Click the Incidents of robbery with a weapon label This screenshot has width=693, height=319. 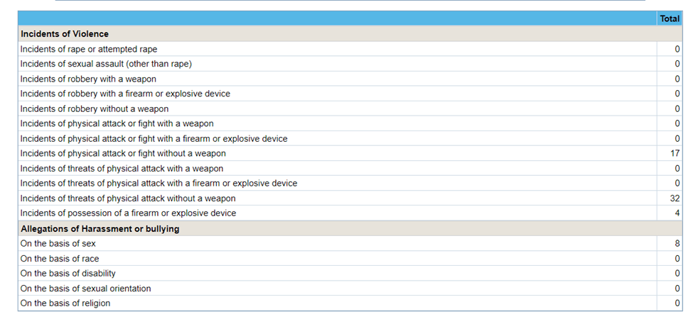tap(88, 79)
